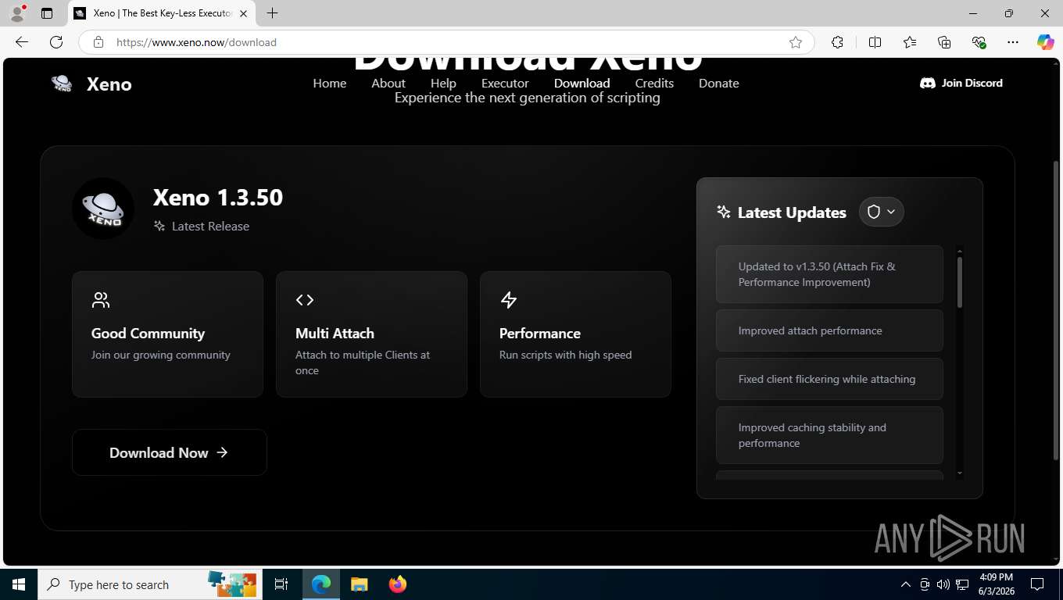
Task: Open Microsoft Edge taskbar icon
Action: [x=321, y=584]
